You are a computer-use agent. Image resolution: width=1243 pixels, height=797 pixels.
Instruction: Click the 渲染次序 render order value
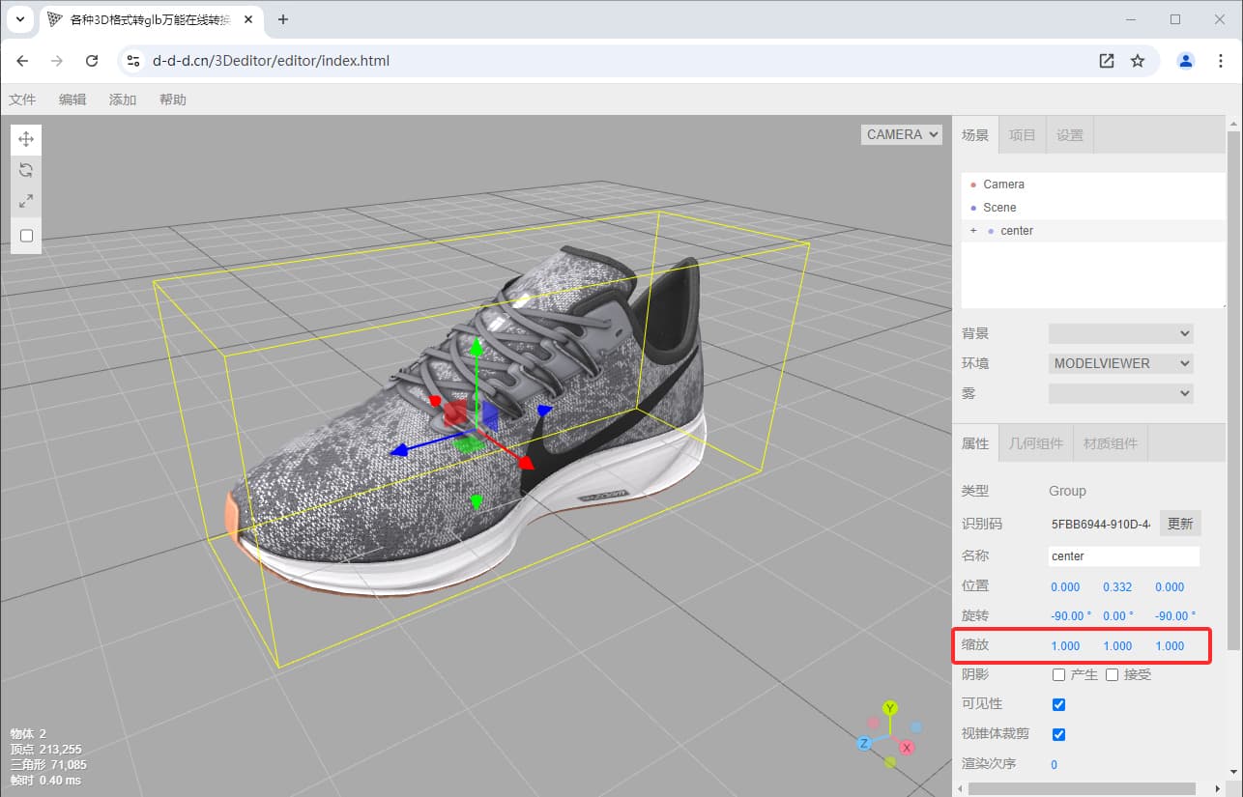click(1055, 764)
